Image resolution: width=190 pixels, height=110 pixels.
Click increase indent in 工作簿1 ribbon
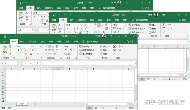coord(49,54)
